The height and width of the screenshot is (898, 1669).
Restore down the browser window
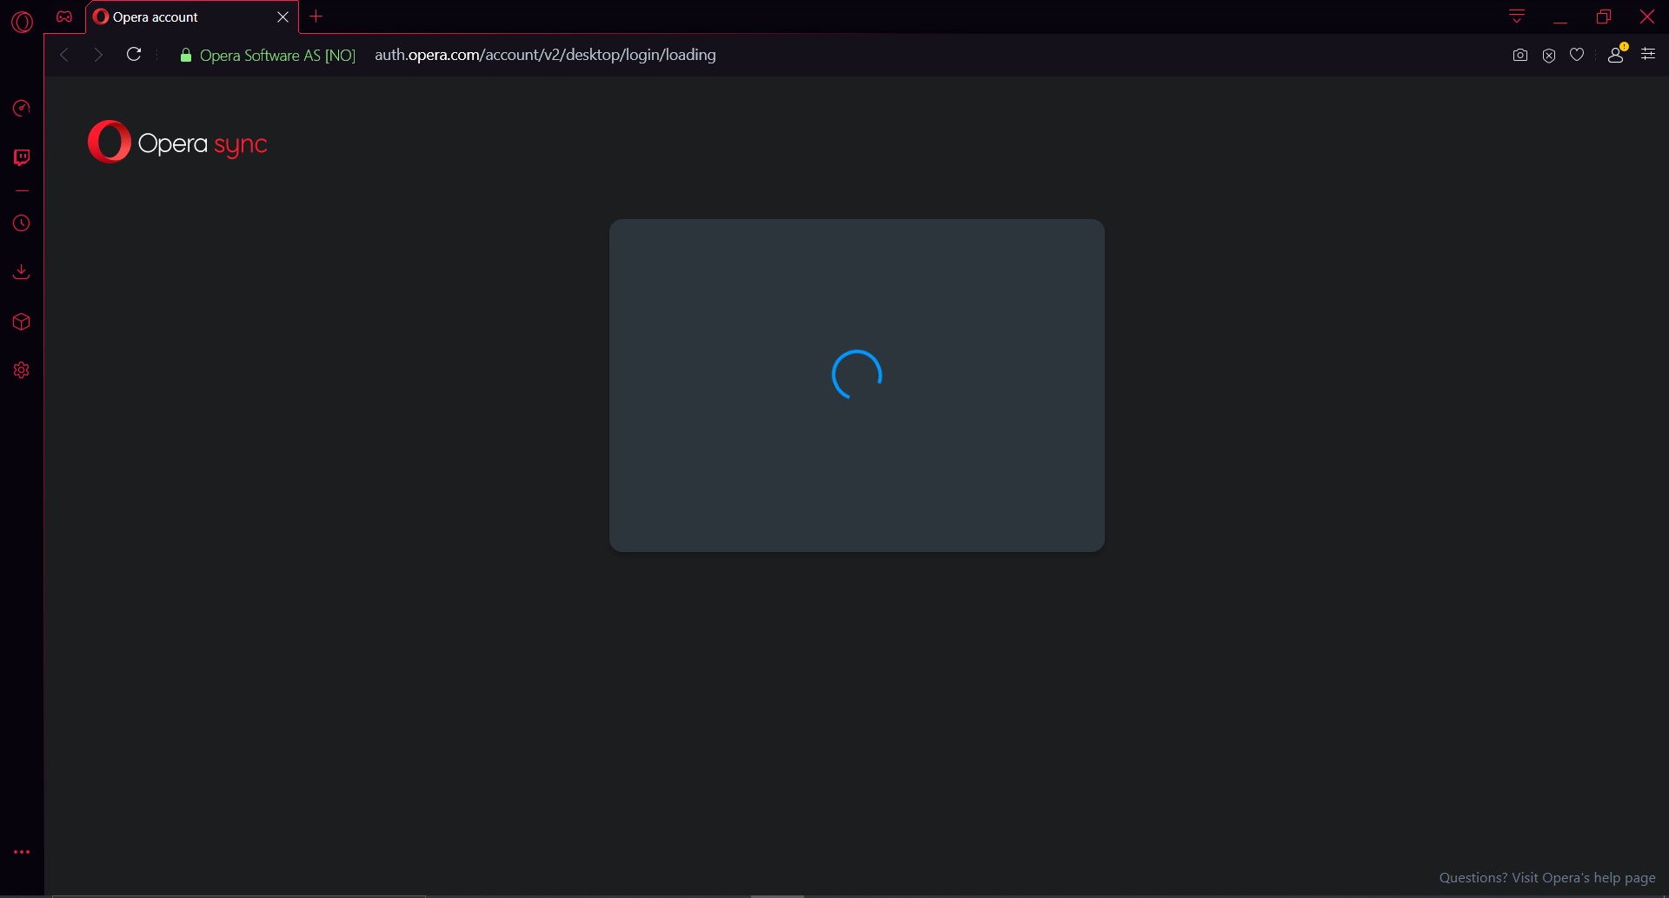1604,17
